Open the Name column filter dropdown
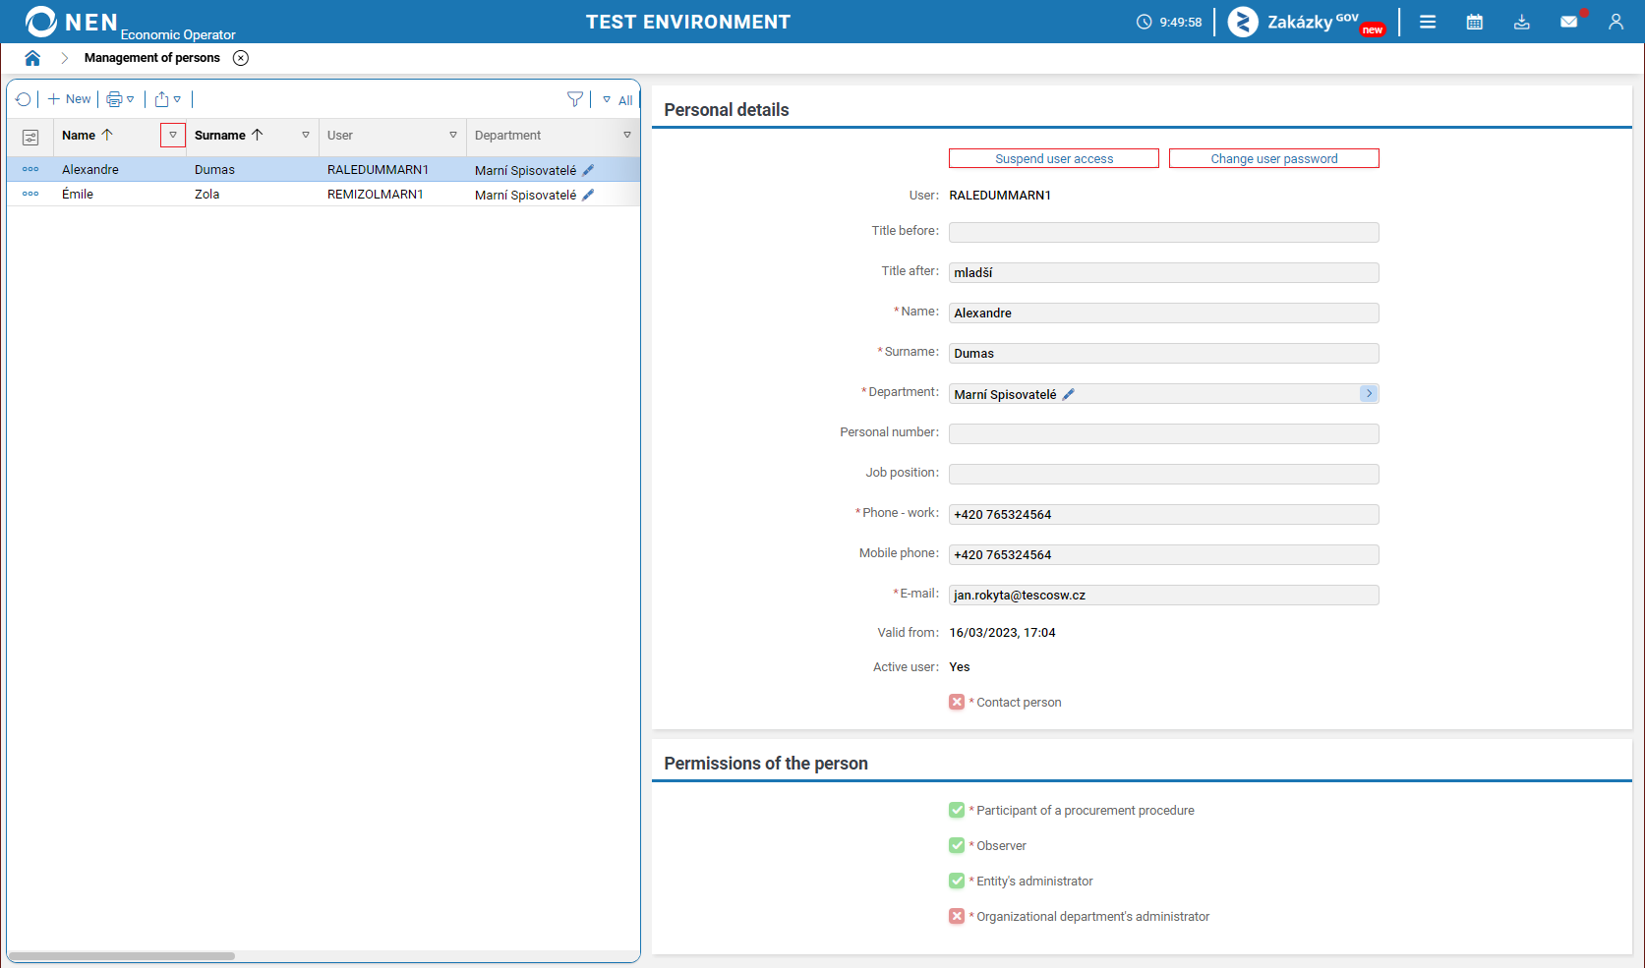Screen dimensions: 1645x968 (x=173, y=136)
